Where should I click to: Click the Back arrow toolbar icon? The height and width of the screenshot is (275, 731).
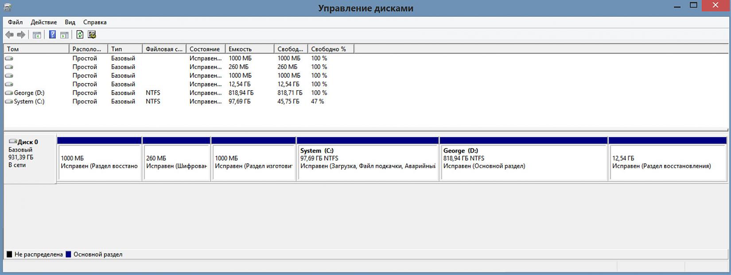point(9,34)
